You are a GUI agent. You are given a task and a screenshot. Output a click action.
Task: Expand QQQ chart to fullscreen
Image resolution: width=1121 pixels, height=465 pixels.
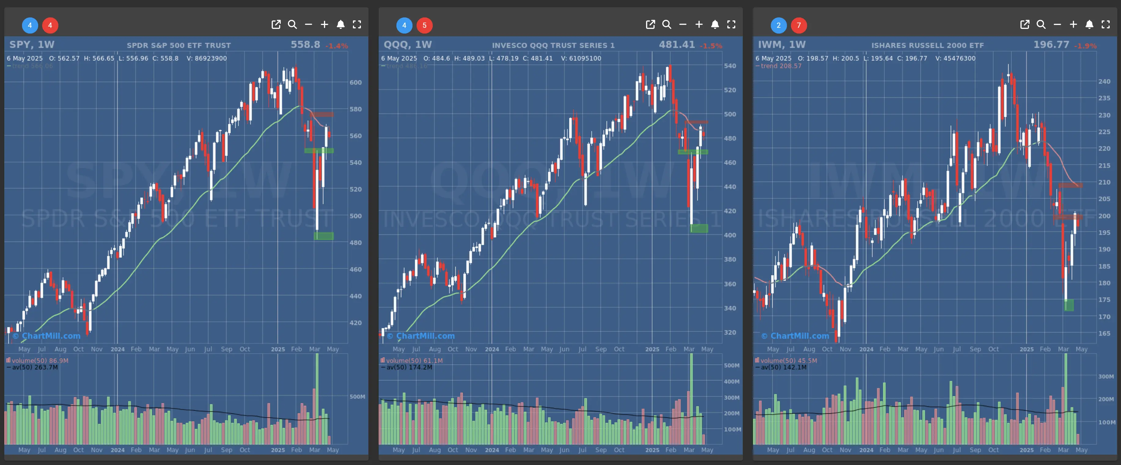point(731,24)
